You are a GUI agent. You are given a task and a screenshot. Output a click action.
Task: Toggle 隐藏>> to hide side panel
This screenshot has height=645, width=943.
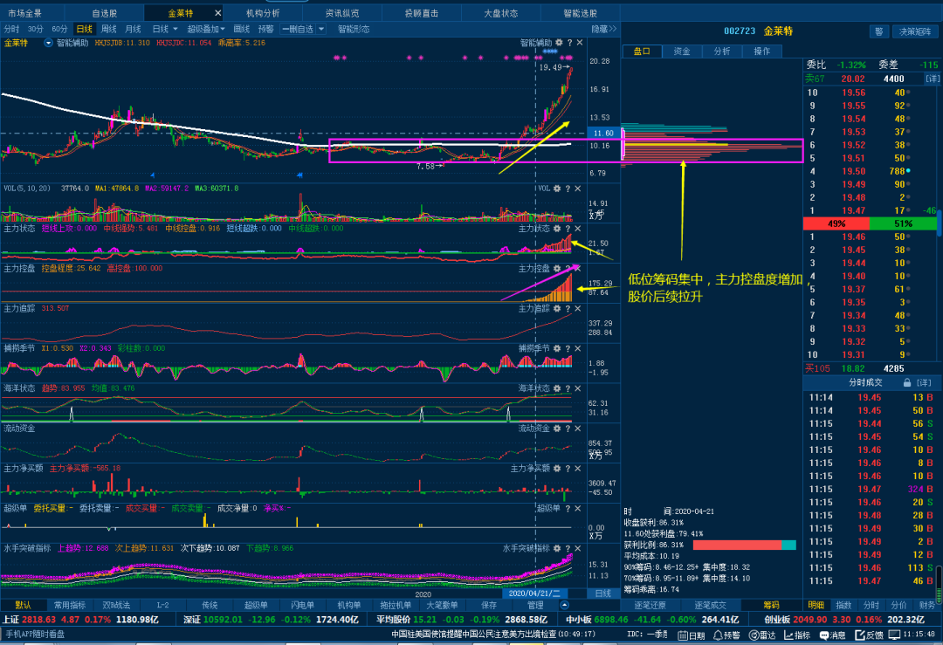[x=604, y=29]
